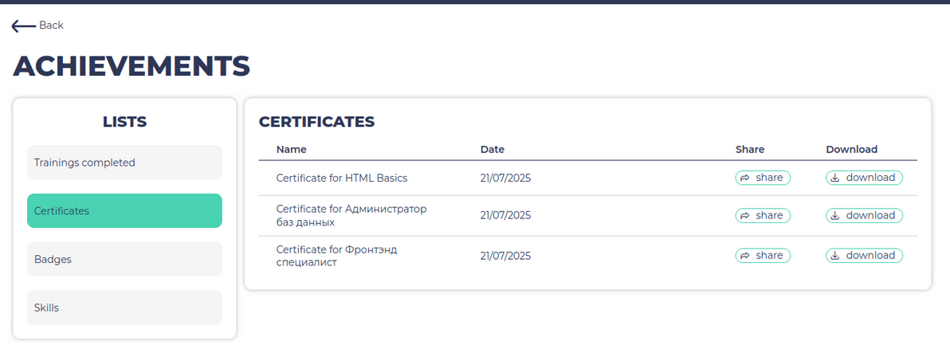950x357 pixels.
Task: Select the Certificate for HTML Basics name
Action: point(342,178)
